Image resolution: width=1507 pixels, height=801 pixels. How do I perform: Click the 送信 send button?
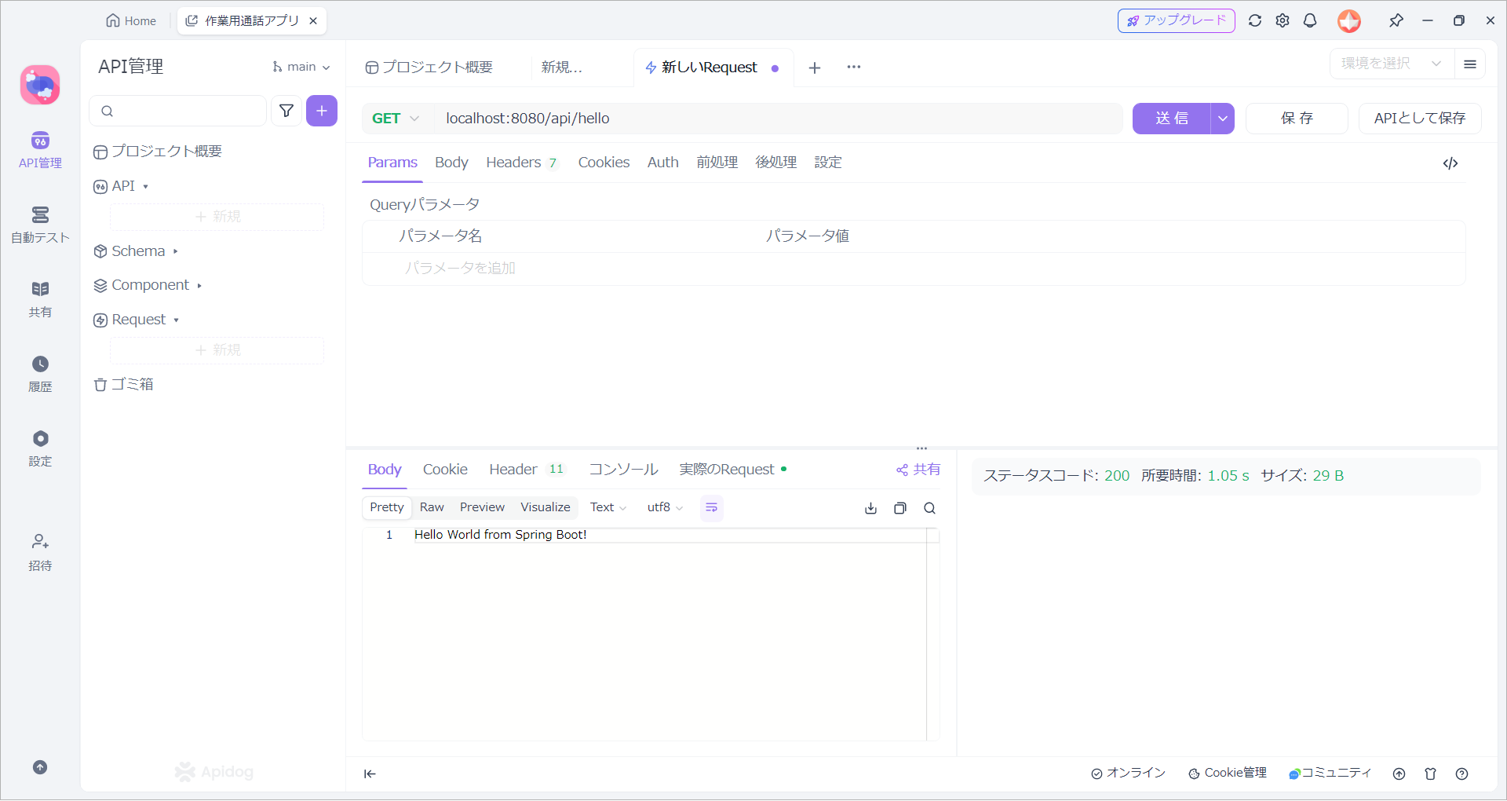pyautogui.click(x=1170, y=119)
